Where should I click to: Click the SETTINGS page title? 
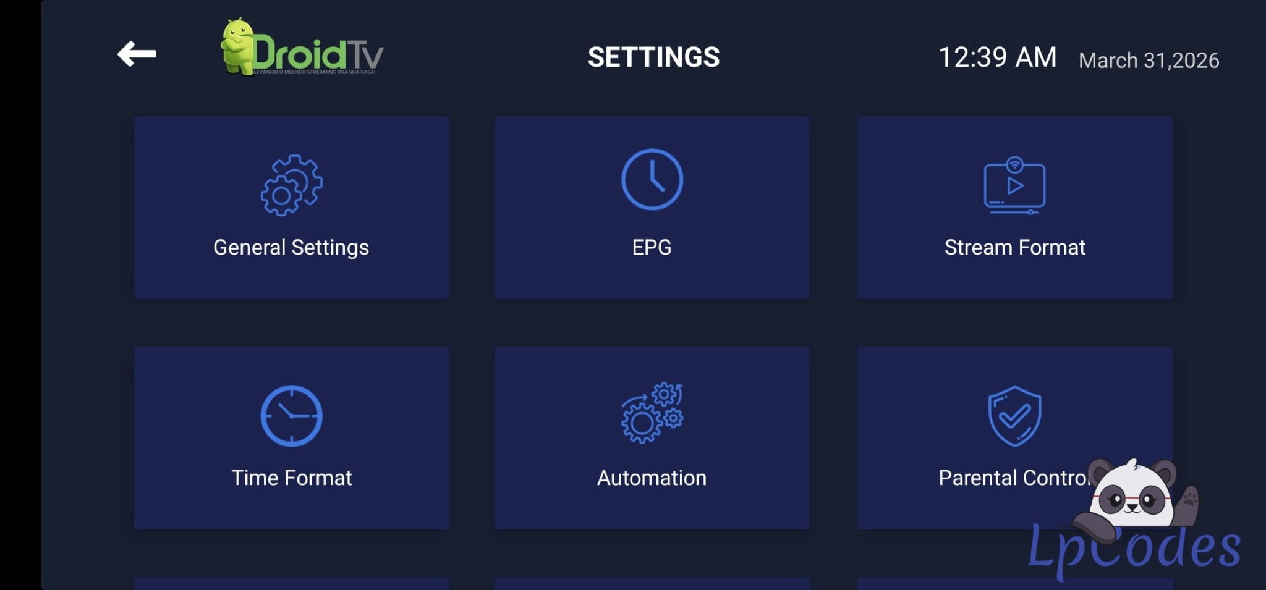tap(653, 57)
